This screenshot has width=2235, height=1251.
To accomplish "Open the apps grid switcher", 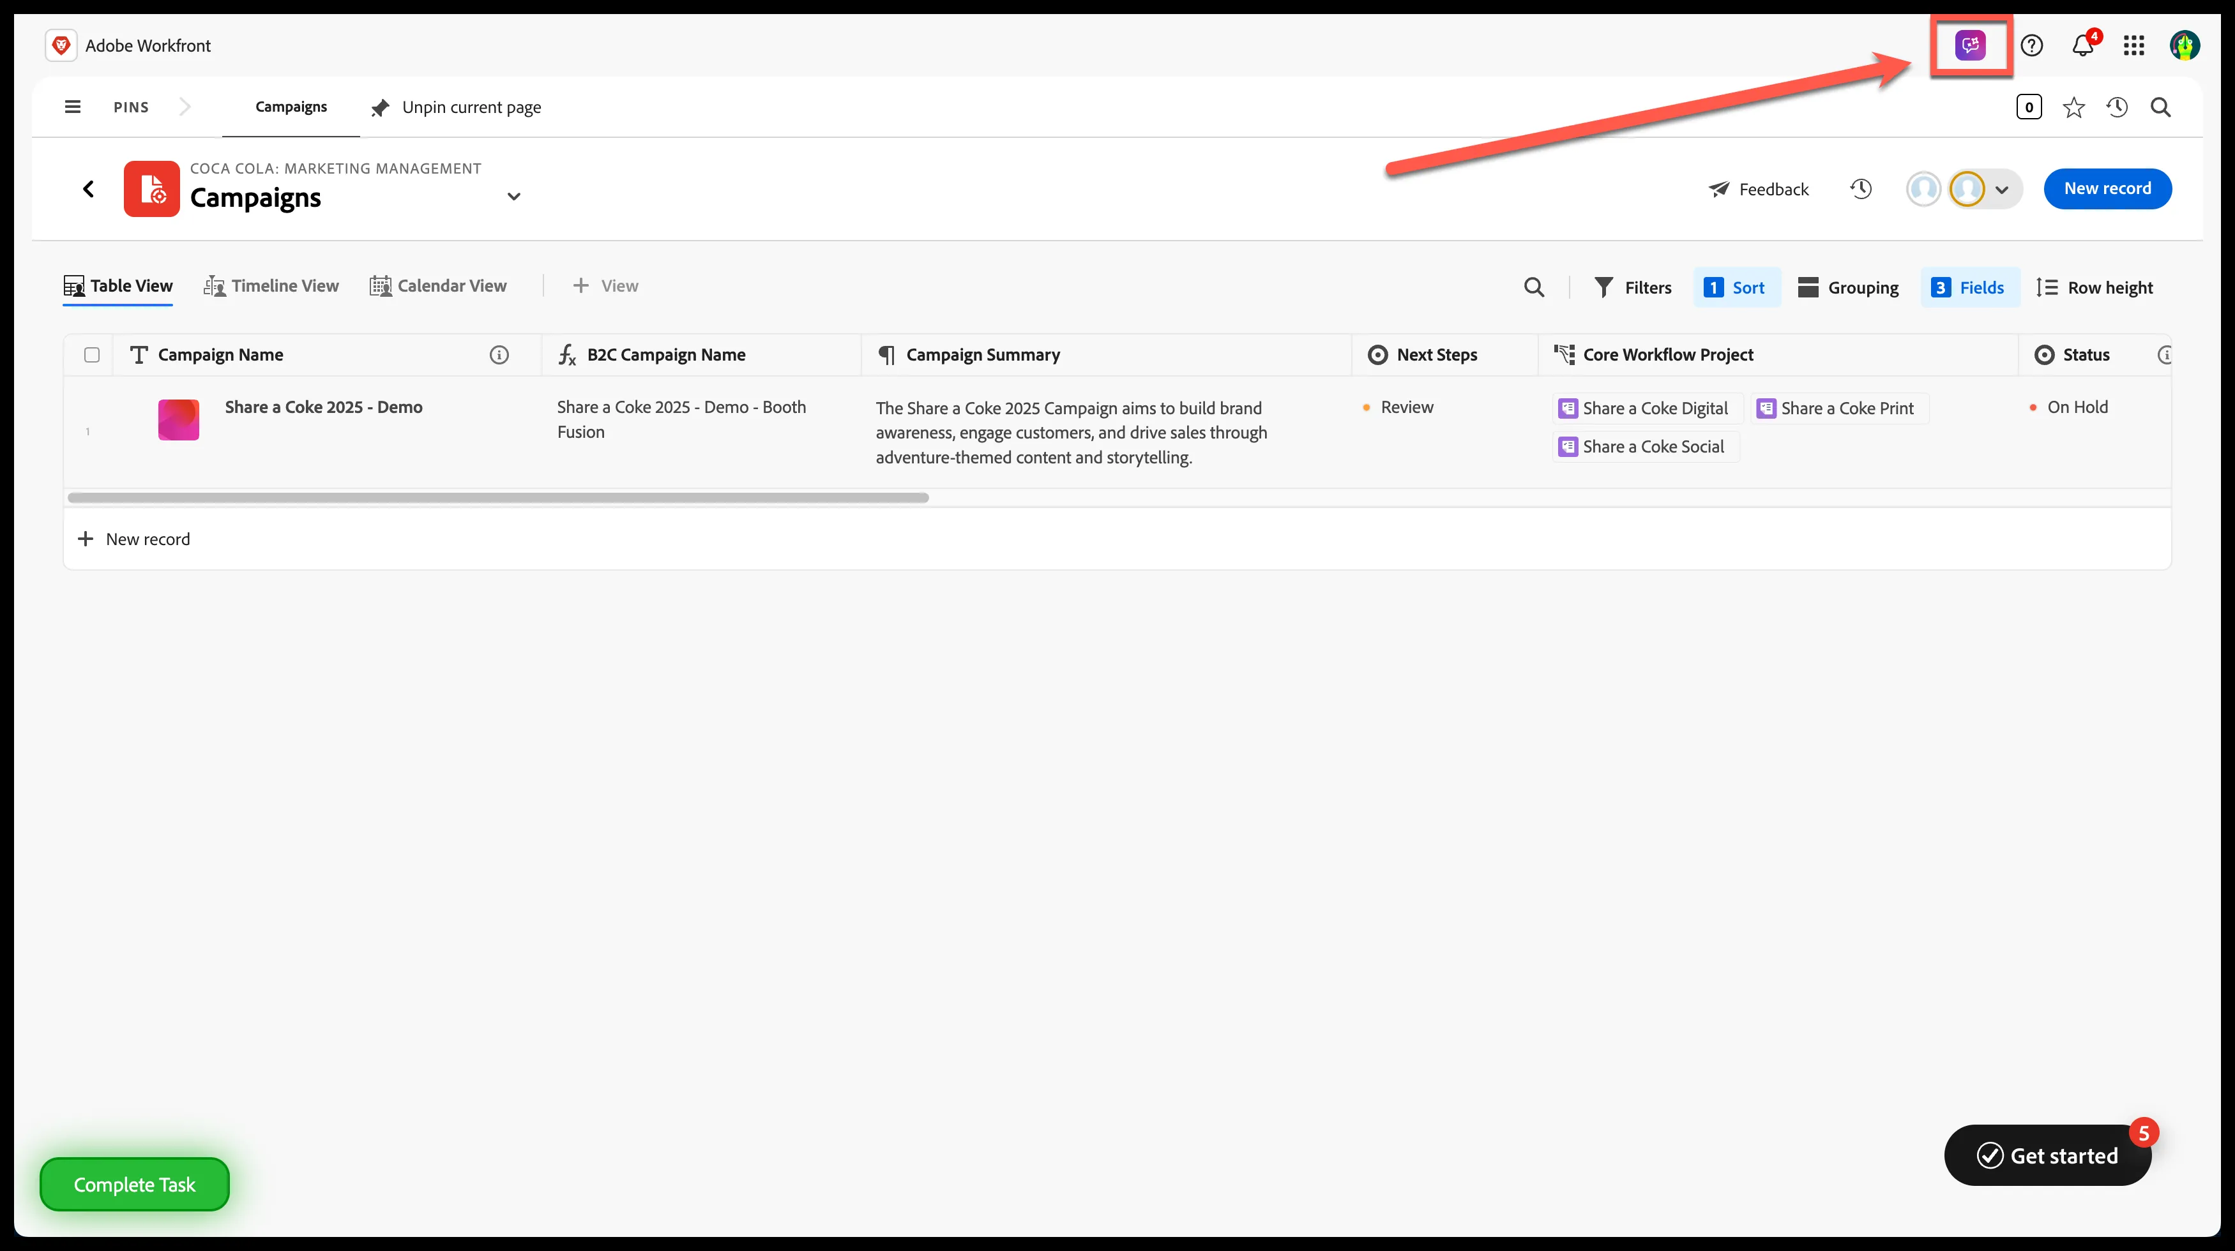I will pos(2134,45).
